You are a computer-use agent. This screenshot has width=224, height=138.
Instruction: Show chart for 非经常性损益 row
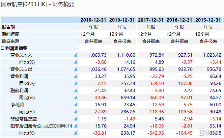[76, 119]
